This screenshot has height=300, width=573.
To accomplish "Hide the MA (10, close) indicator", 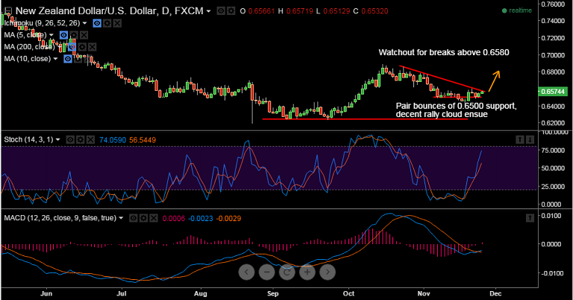I will 68,59.
